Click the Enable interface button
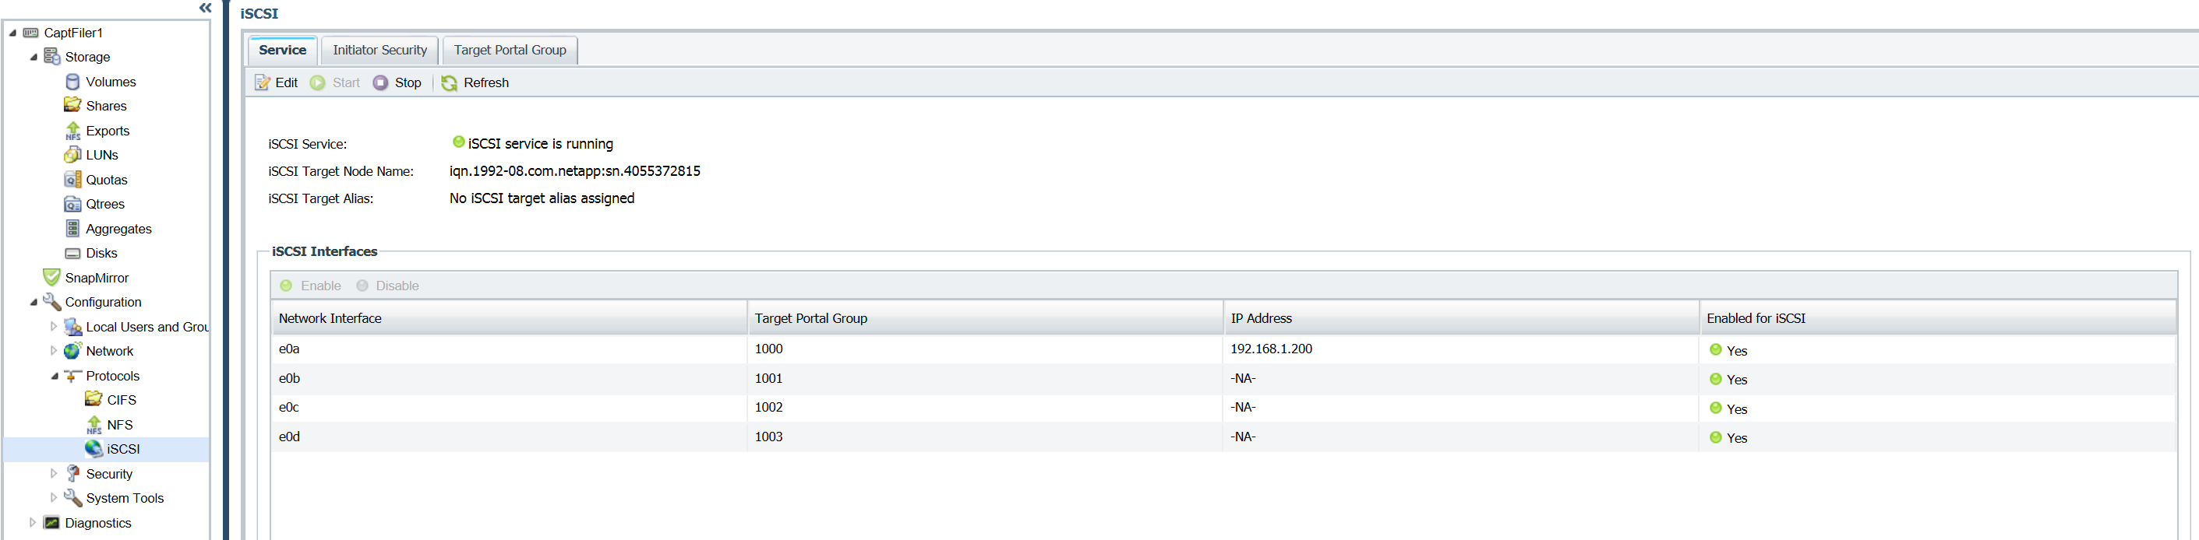The height and width of the screenshot is (540, 2199). pos(311,286)
